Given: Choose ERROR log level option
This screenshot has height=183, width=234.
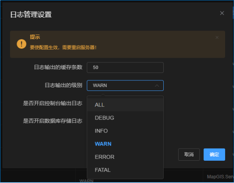Looking at the screenshot, I should (125, 157).
